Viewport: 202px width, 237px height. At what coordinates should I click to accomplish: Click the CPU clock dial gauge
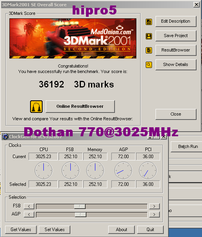click(44, 170)
